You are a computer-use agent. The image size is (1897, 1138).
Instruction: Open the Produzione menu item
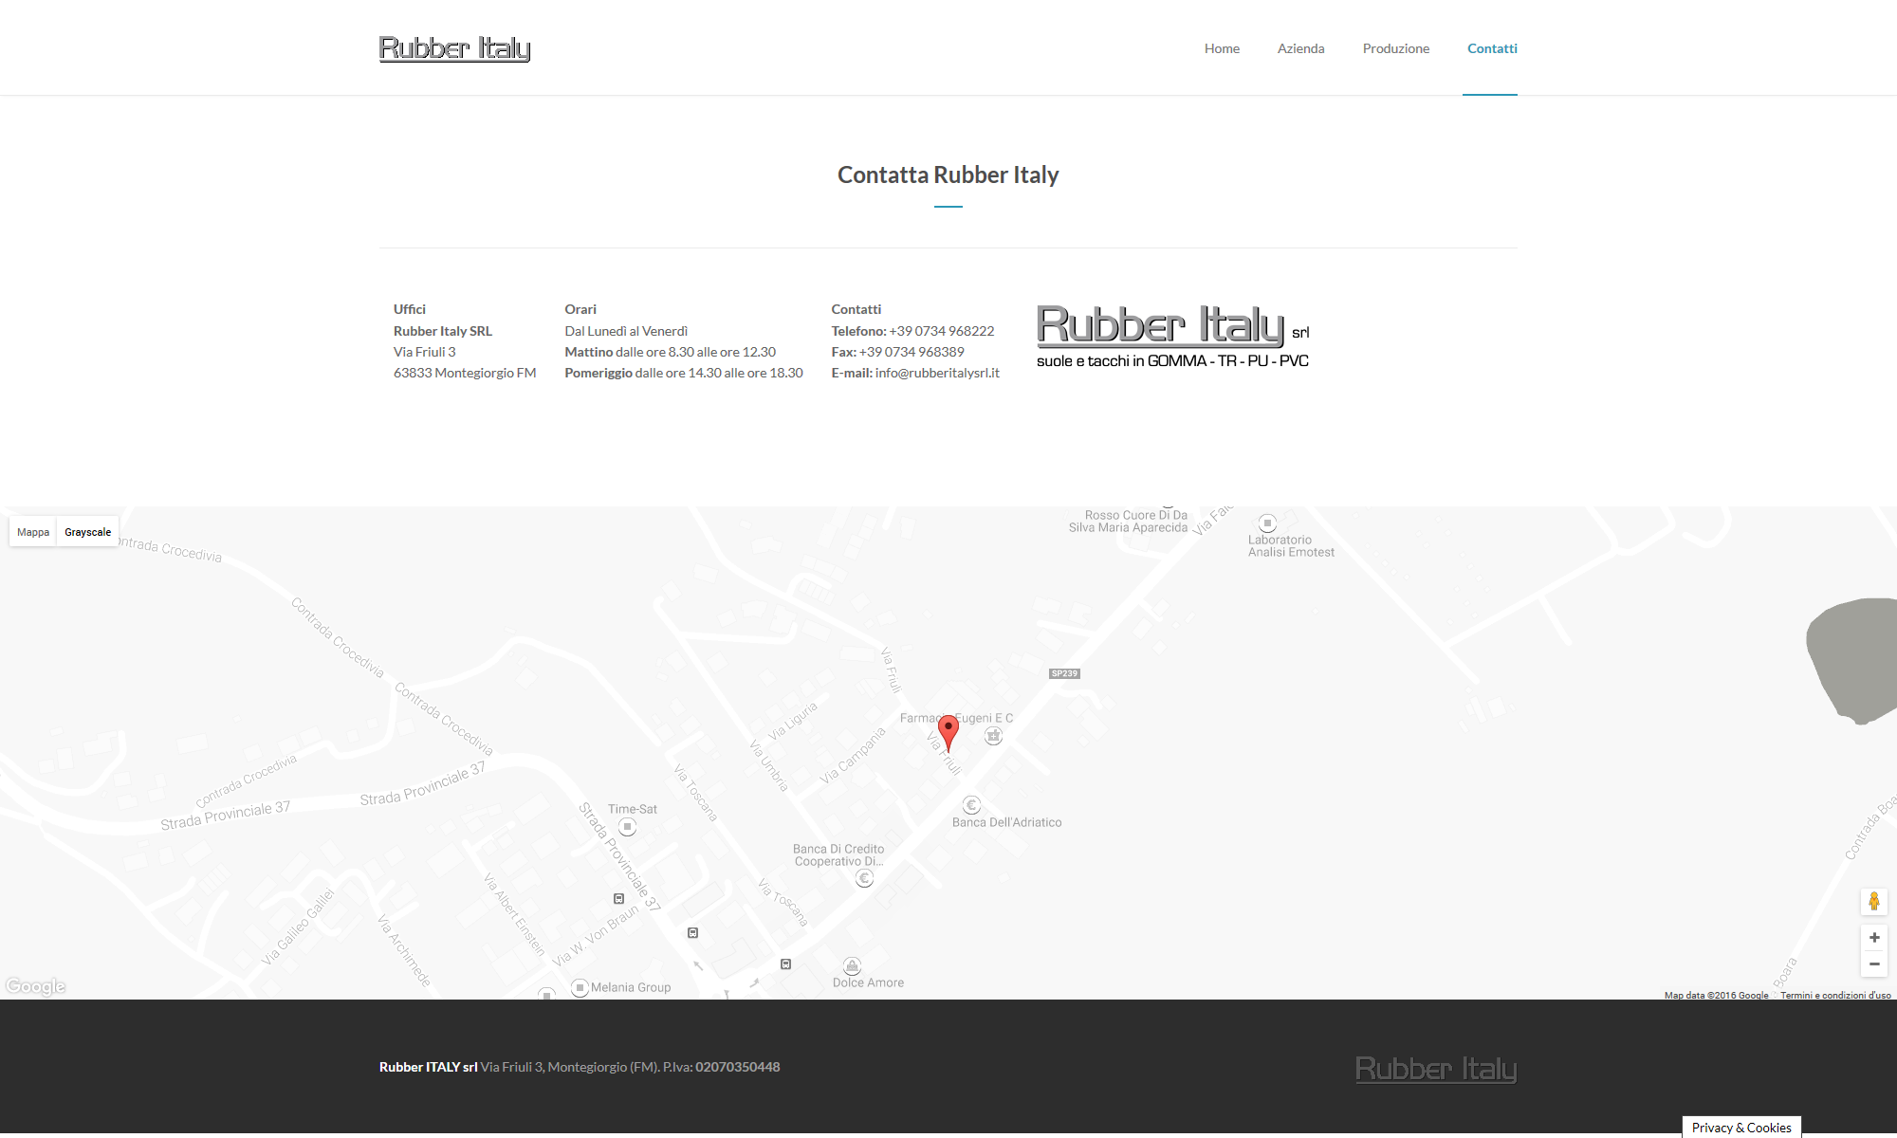coord(1395,48)
